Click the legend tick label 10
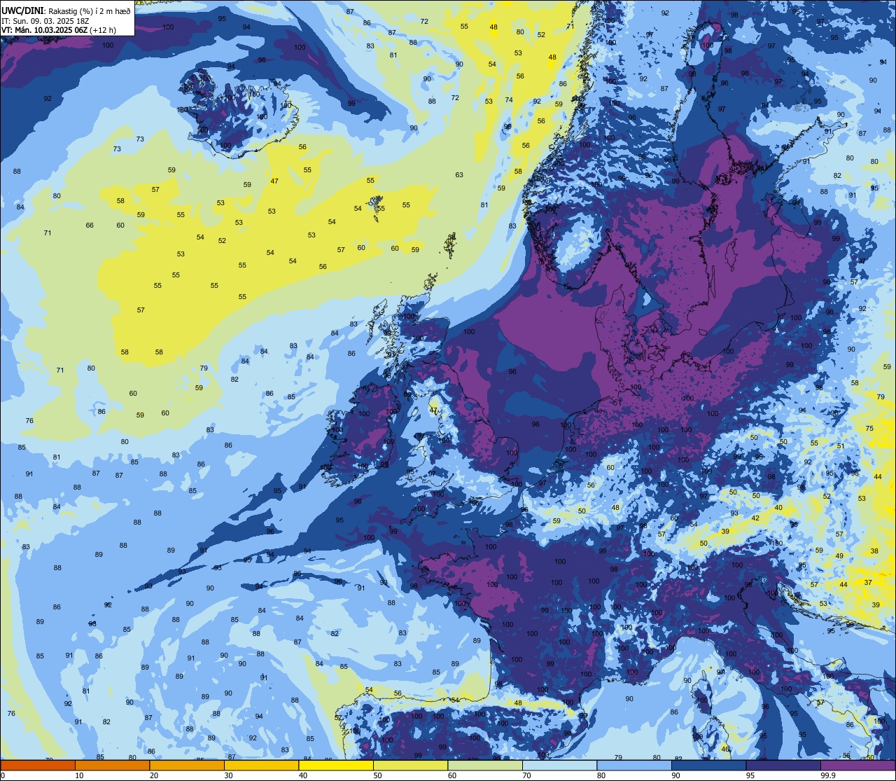The height and width of the screenshot is (781, 896). [x=79, y=775]
